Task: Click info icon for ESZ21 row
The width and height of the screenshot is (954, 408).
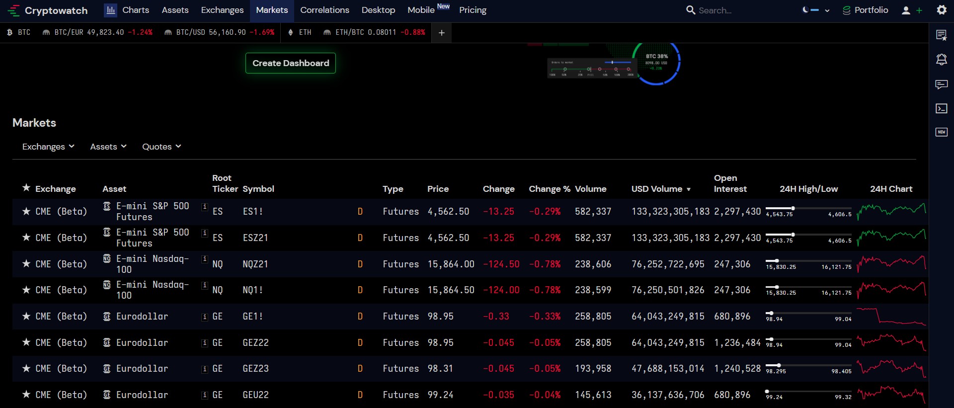Action: pyautogui.click(x=204, y=233)
